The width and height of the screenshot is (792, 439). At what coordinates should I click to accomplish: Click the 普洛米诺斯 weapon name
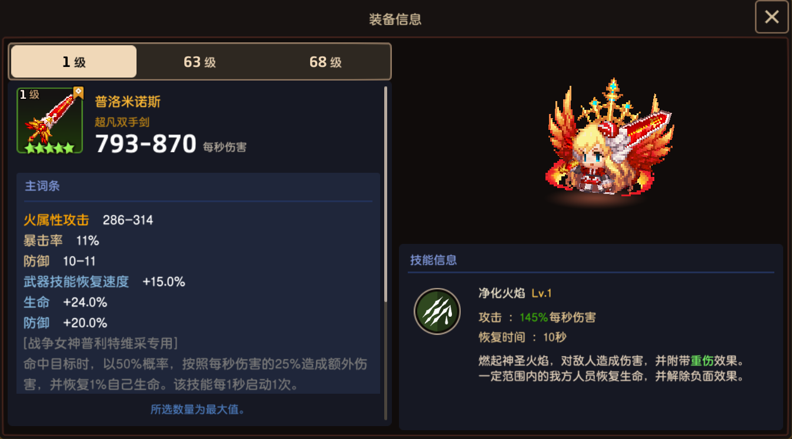(128, 102)
